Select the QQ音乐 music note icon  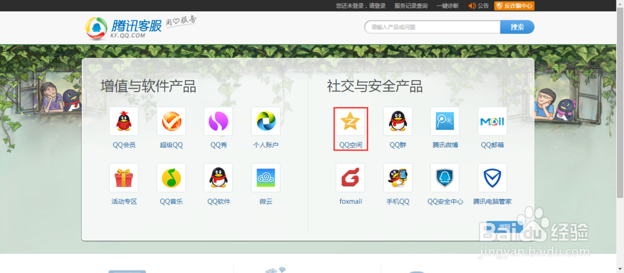[171, 178]
